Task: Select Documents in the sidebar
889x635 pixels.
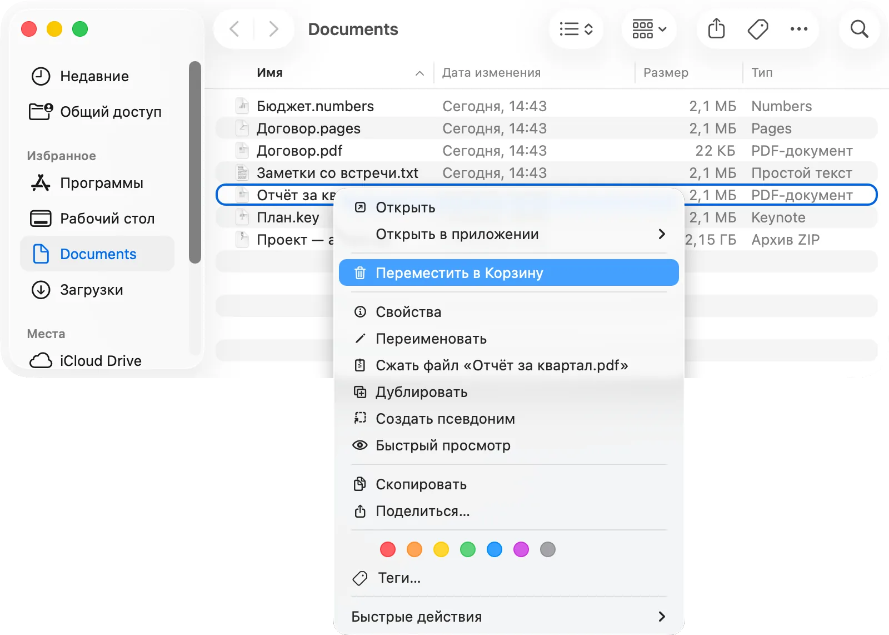Action: click(98, 254)
